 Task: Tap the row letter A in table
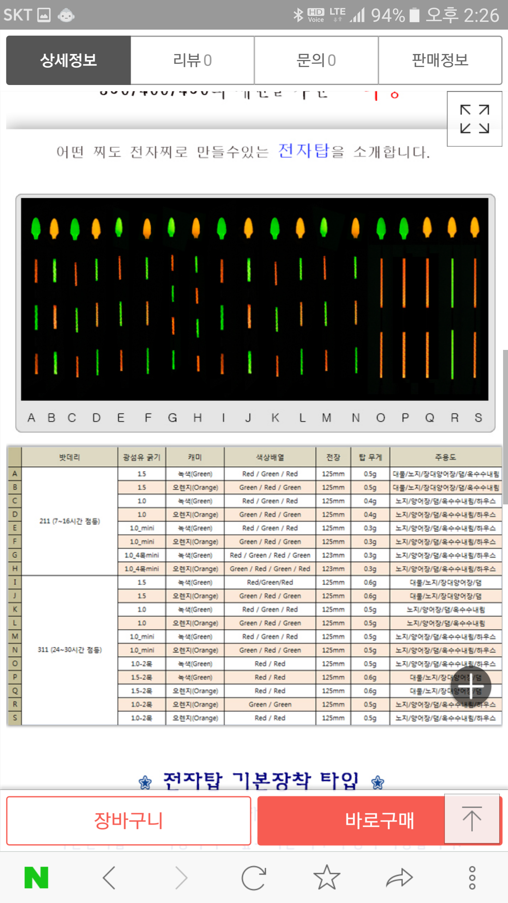(14, 473)
